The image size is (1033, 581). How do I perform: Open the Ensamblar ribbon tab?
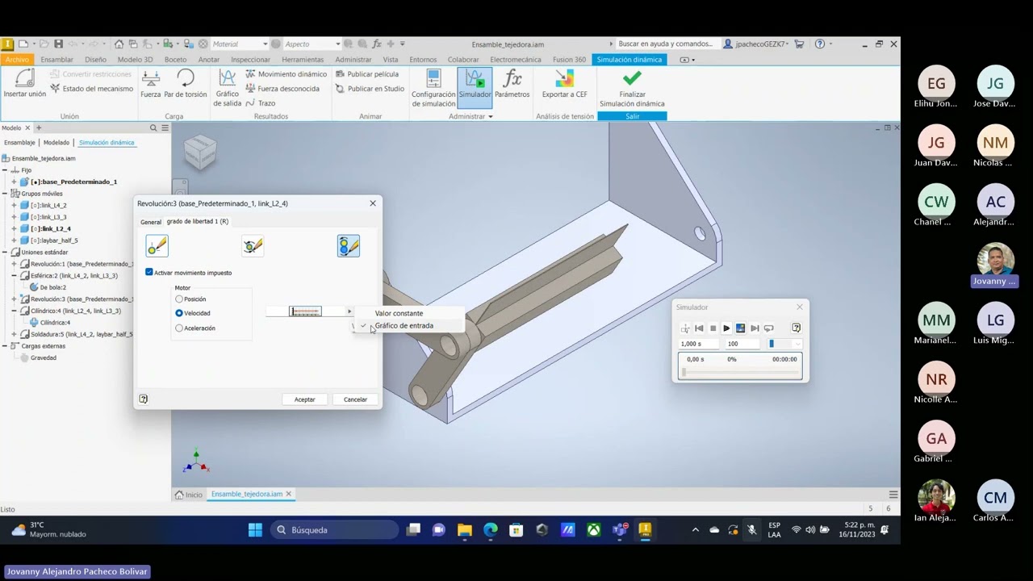[x=56, y=60]
